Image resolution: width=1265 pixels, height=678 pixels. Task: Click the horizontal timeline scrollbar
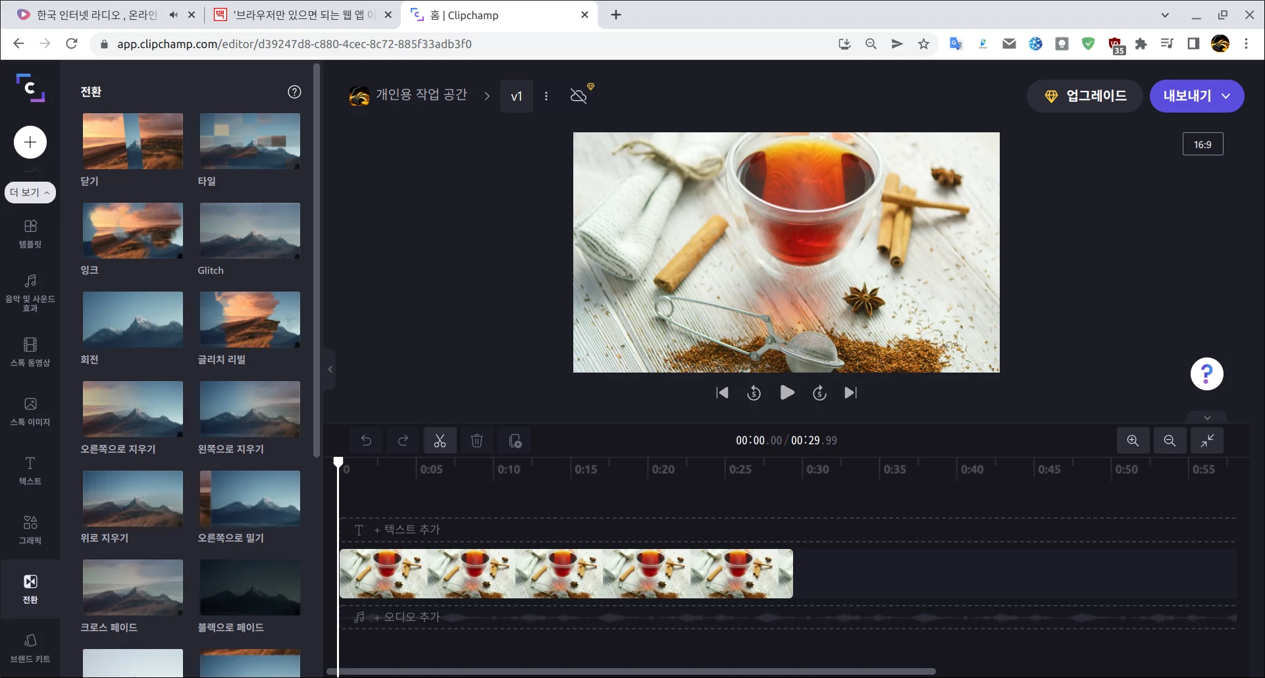[x=632, y=671]
